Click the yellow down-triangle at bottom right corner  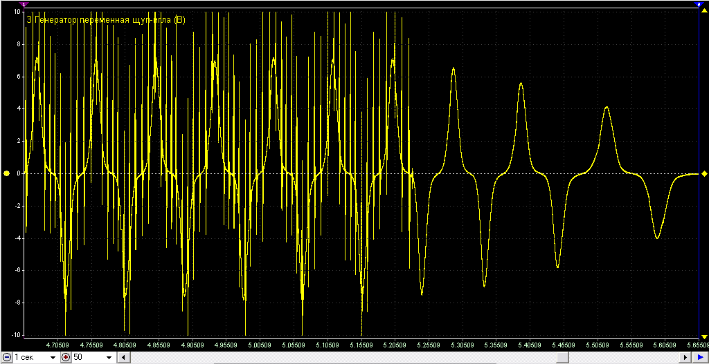click(704, 336)
